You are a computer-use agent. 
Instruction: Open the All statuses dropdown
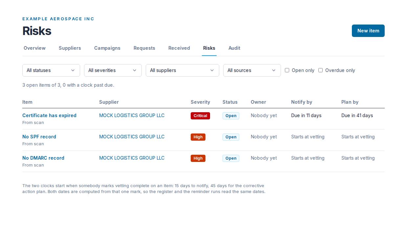[51, 70]
